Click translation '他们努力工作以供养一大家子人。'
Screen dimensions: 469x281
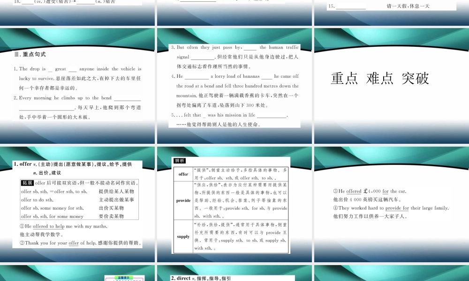pyautogui.click(x=371, y=216)
